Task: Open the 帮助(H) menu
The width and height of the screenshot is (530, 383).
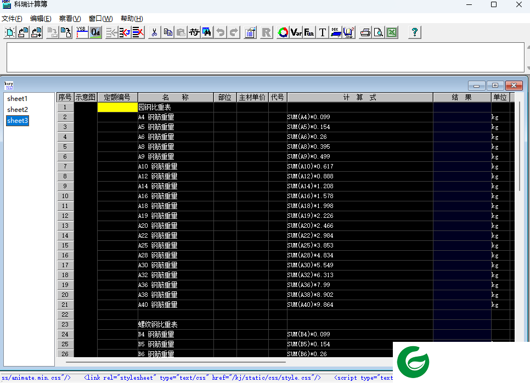Action: pyautogui.click(x=132, y=19)
